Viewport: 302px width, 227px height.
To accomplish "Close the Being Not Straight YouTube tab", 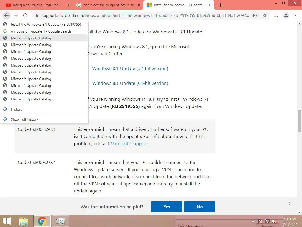I will 68,5.
